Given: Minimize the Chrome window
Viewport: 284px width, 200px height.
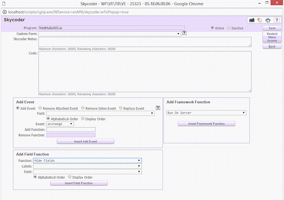Looking at the screenshot, I should click(x=259, y=3).
